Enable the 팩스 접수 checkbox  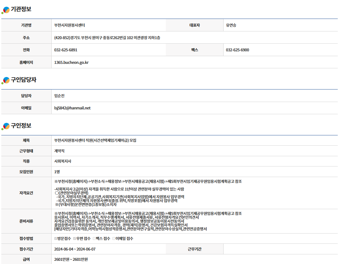click(94, 239)
